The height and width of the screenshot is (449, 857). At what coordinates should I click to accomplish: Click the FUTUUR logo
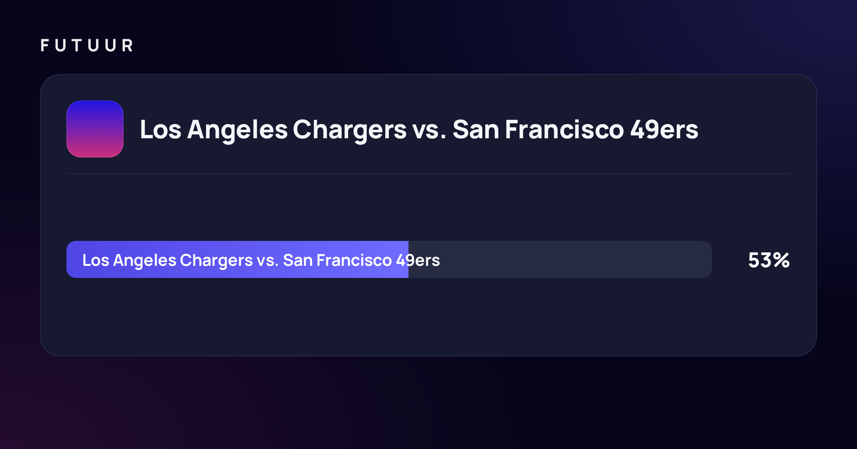[87, 46]
